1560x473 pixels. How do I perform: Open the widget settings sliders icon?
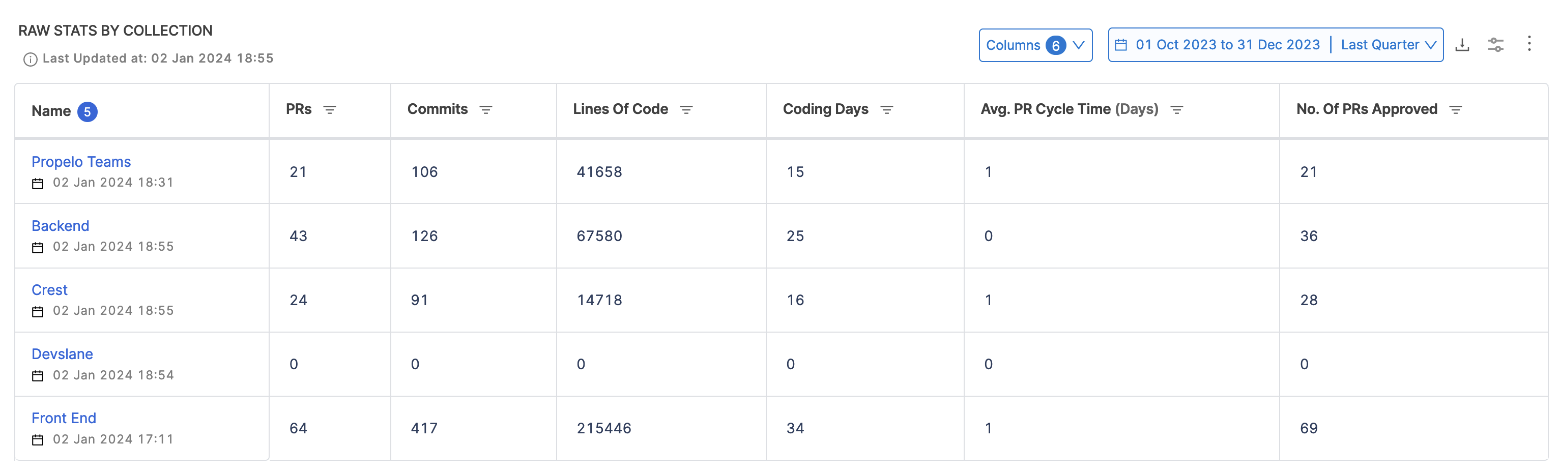[1495, 45]
